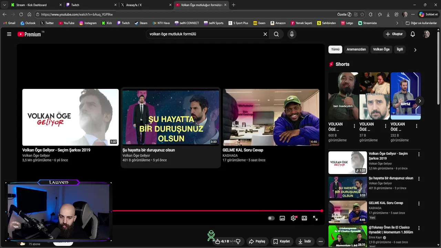The image size is (441, 248).
Task: Open the Diğer sık kullanılanlar folder
Action: pyautogui.click(x=421, y=23)
